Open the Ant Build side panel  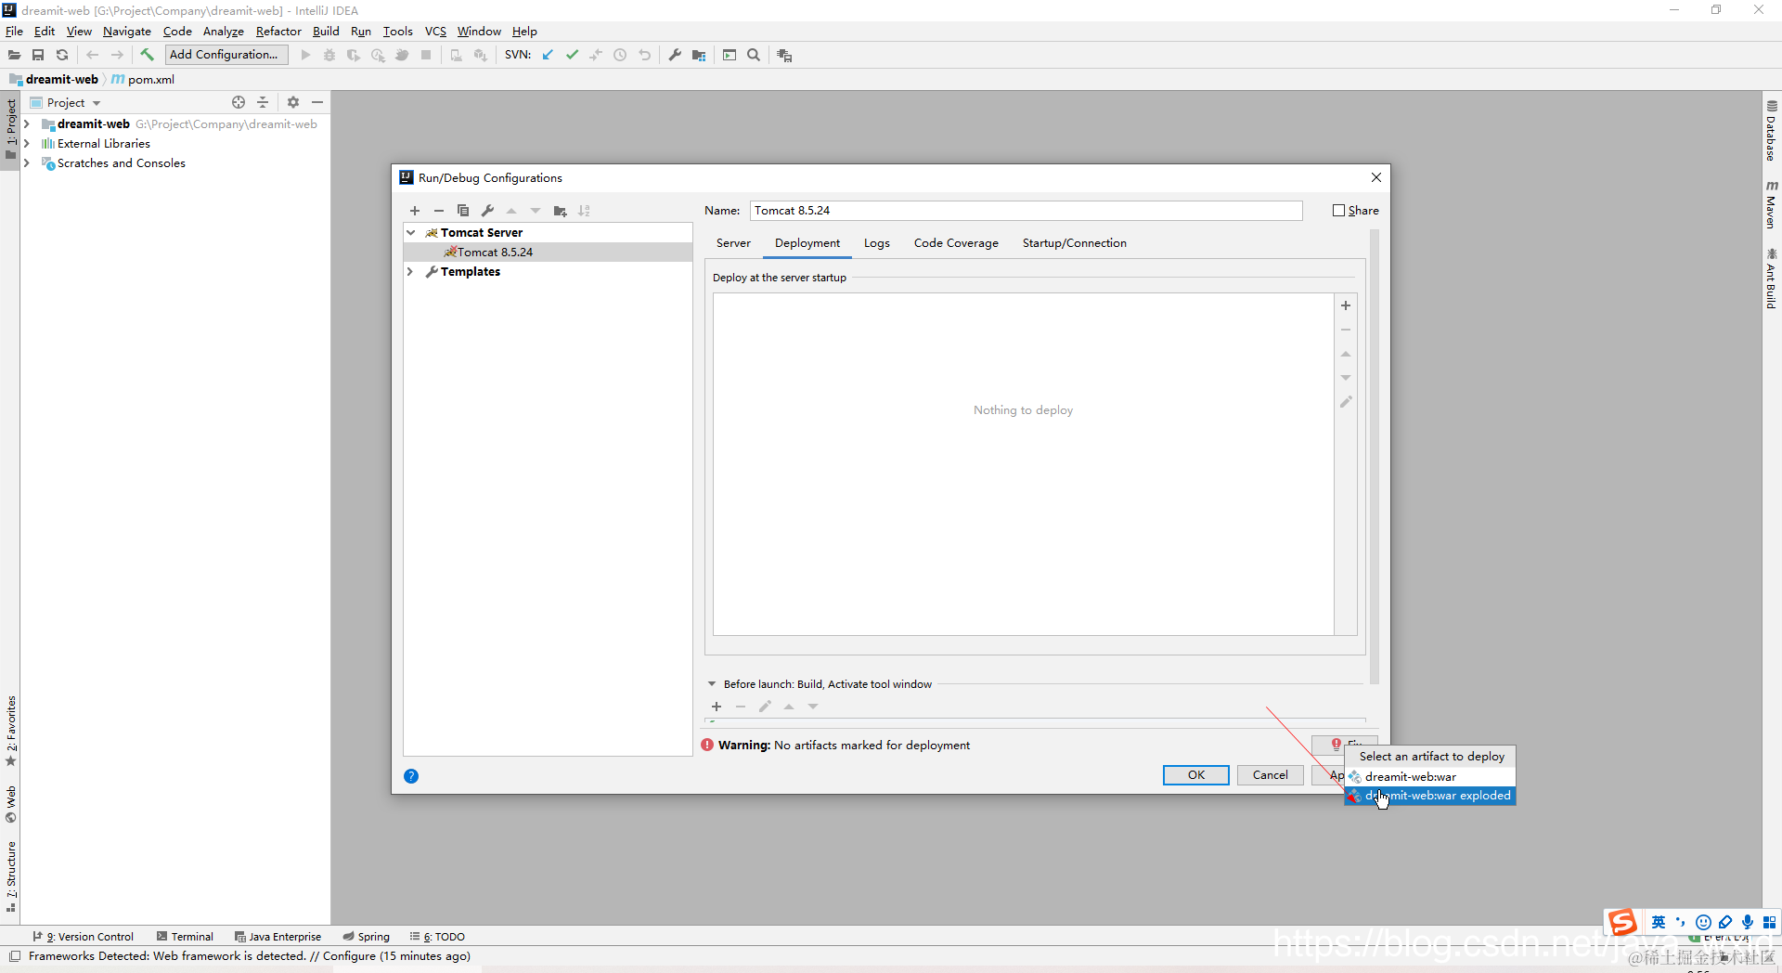point(1771,279)
